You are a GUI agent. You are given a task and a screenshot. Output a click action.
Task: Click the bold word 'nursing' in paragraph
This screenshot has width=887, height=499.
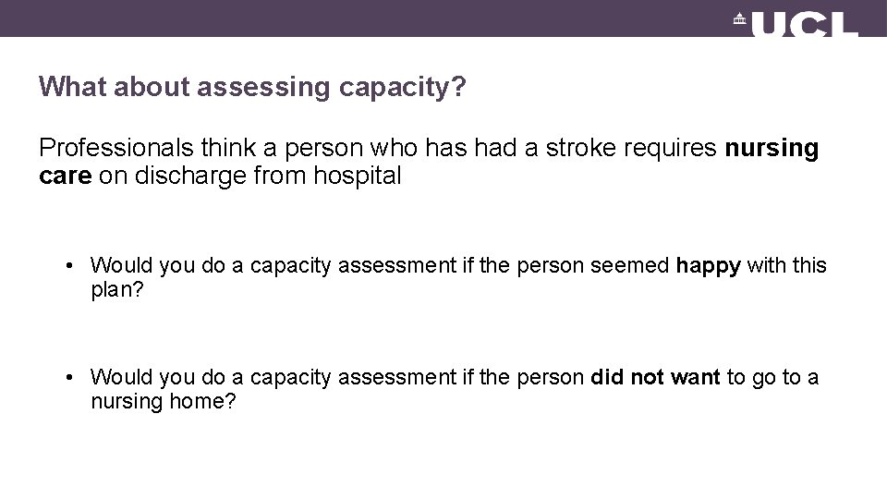[772, 149]
